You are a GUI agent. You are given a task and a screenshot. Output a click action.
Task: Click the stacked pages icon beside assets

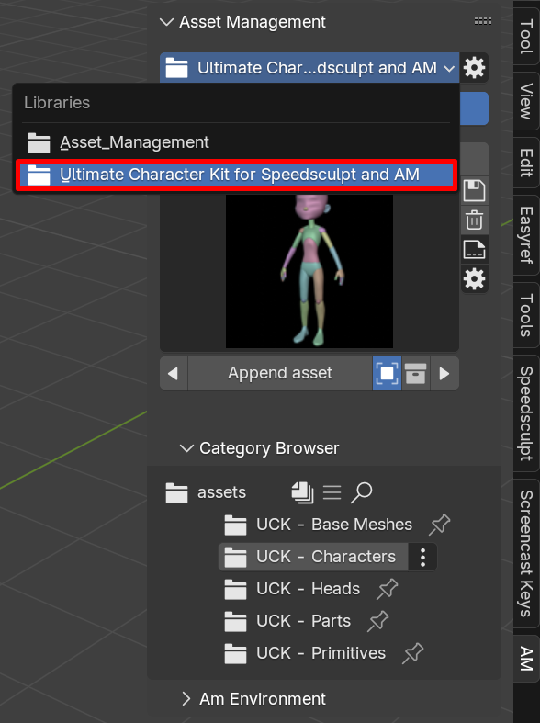point(302,492)
